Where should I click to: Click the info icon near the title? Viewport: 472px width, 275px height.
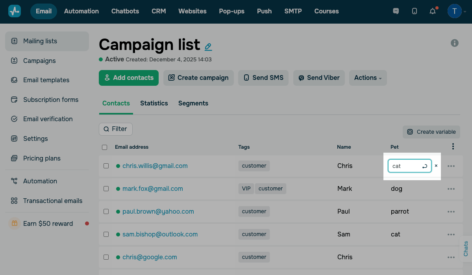click(x=455, y=43)
